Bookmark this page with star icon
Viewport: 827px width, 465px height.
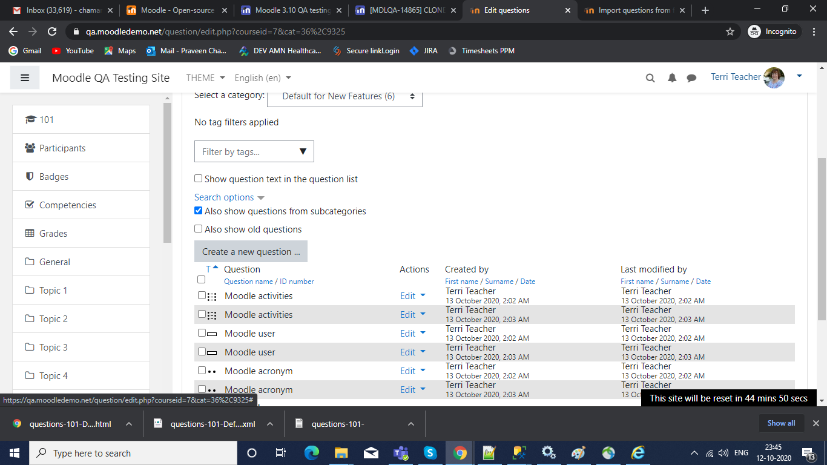click(730, 31)
